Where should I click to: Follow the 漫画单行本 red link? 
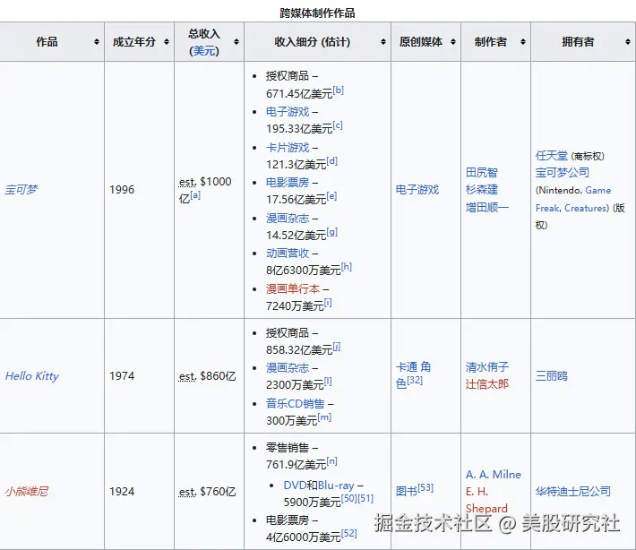coord(293,288)
